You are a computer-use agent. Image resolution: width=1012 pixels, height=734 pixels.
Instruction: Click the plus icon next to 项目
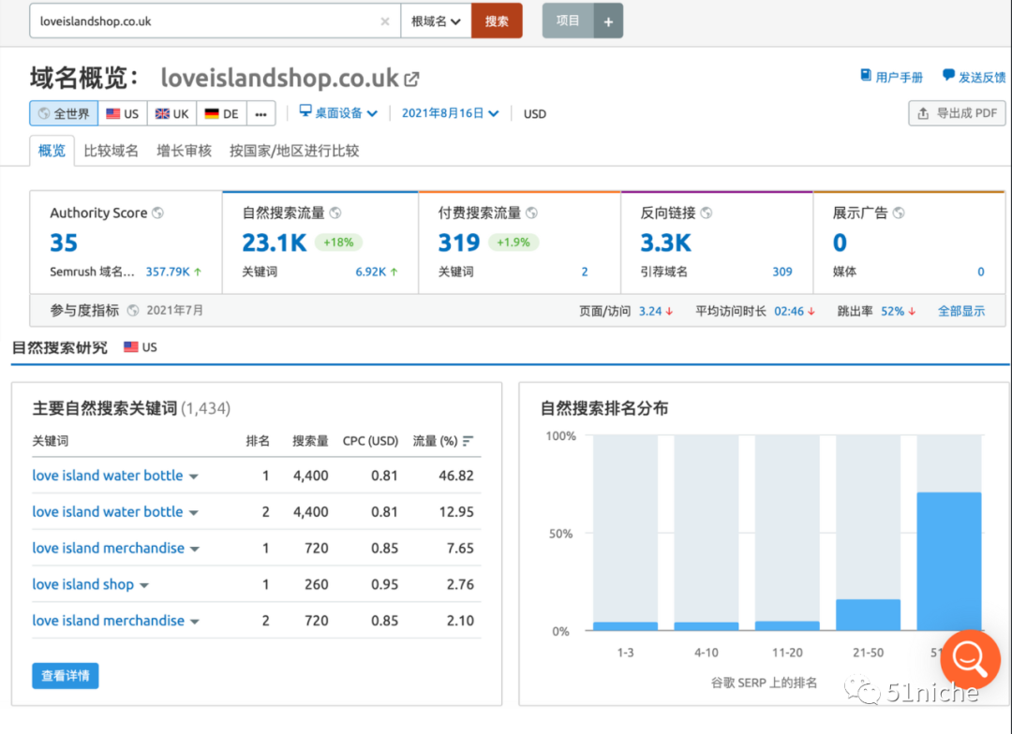coord(608,22)
